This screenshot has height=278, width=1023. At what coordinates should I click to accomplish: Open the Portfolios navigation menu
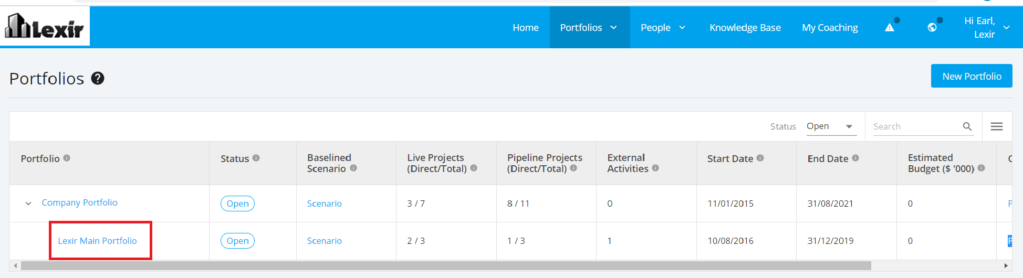coord(589,27)
